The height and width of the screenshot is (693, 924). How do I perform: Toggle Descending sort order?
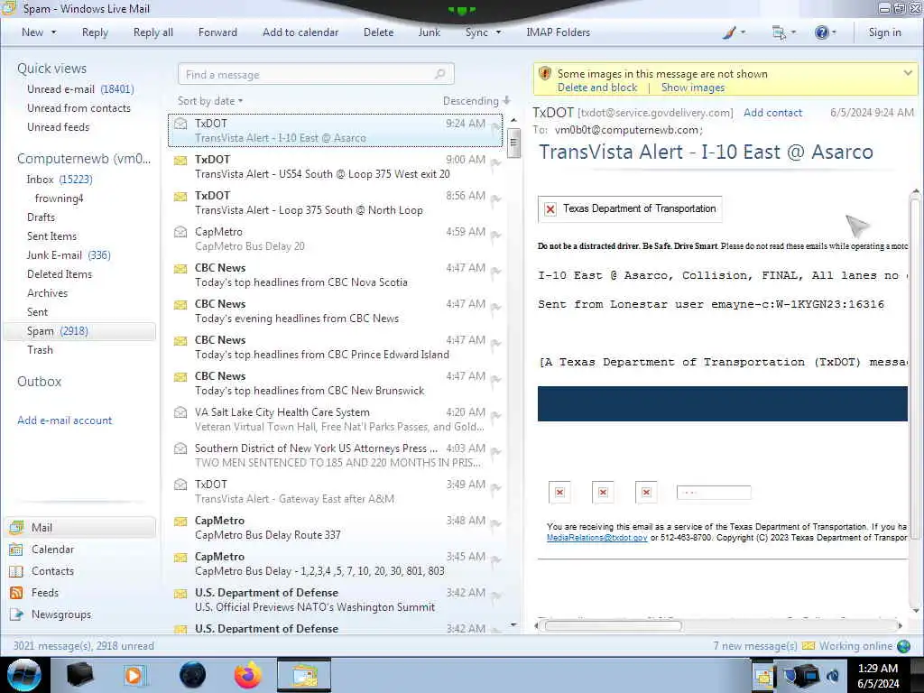point(476,101)
